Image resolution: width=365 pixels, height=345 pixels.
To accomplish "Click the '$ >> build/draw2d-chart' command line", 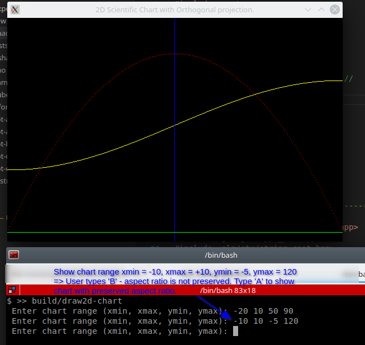I will click(x=64, y=301).
